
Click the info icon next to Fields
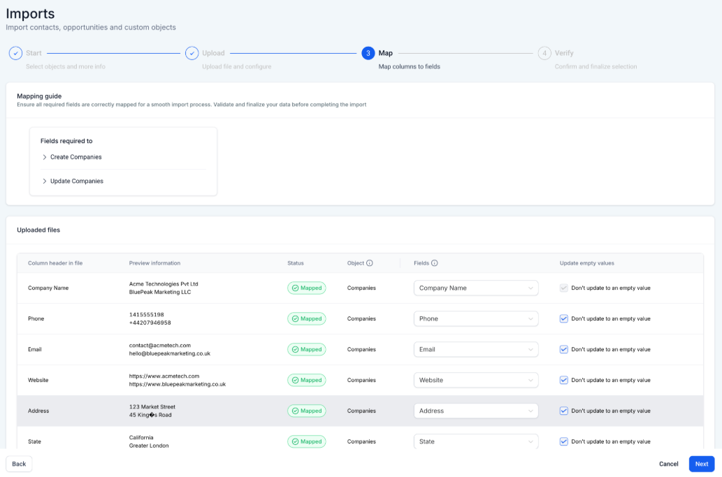click(435, 263)
